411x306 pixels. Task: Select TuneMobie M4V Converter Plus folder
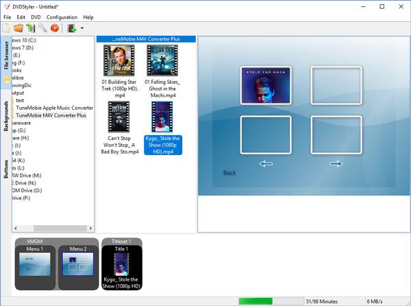coord(51,115)
